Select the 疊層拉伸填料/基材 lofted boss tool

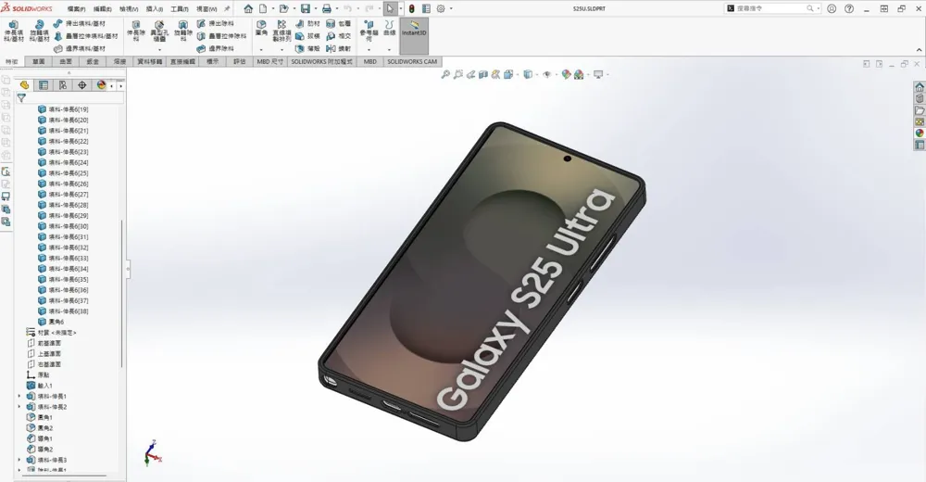[x=85, y=36]
